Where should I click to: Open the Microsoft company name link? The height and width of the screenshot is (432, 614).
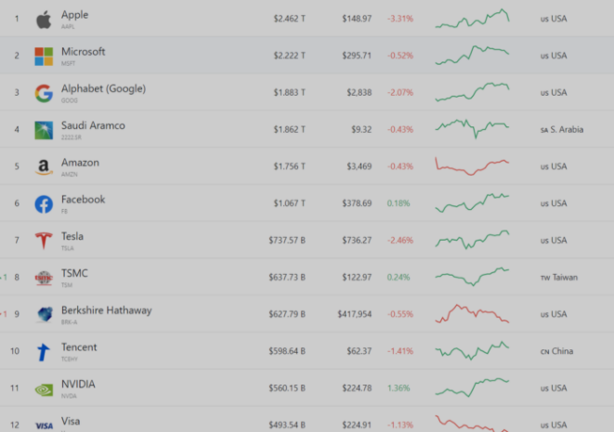[x=83, y=52]
